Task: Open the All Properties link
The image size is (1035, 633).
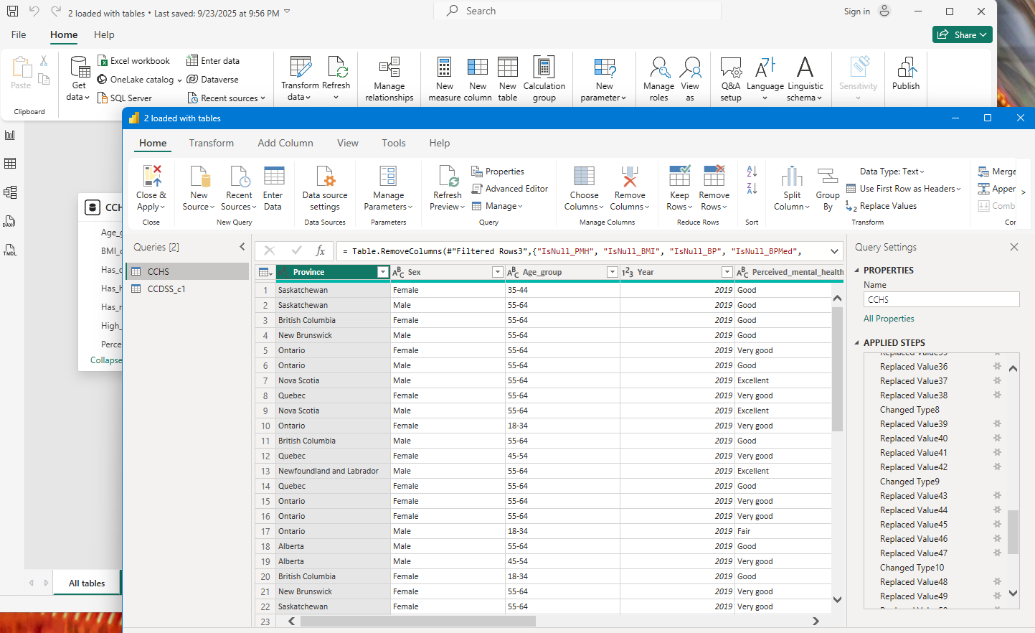Action: [889, 319]
